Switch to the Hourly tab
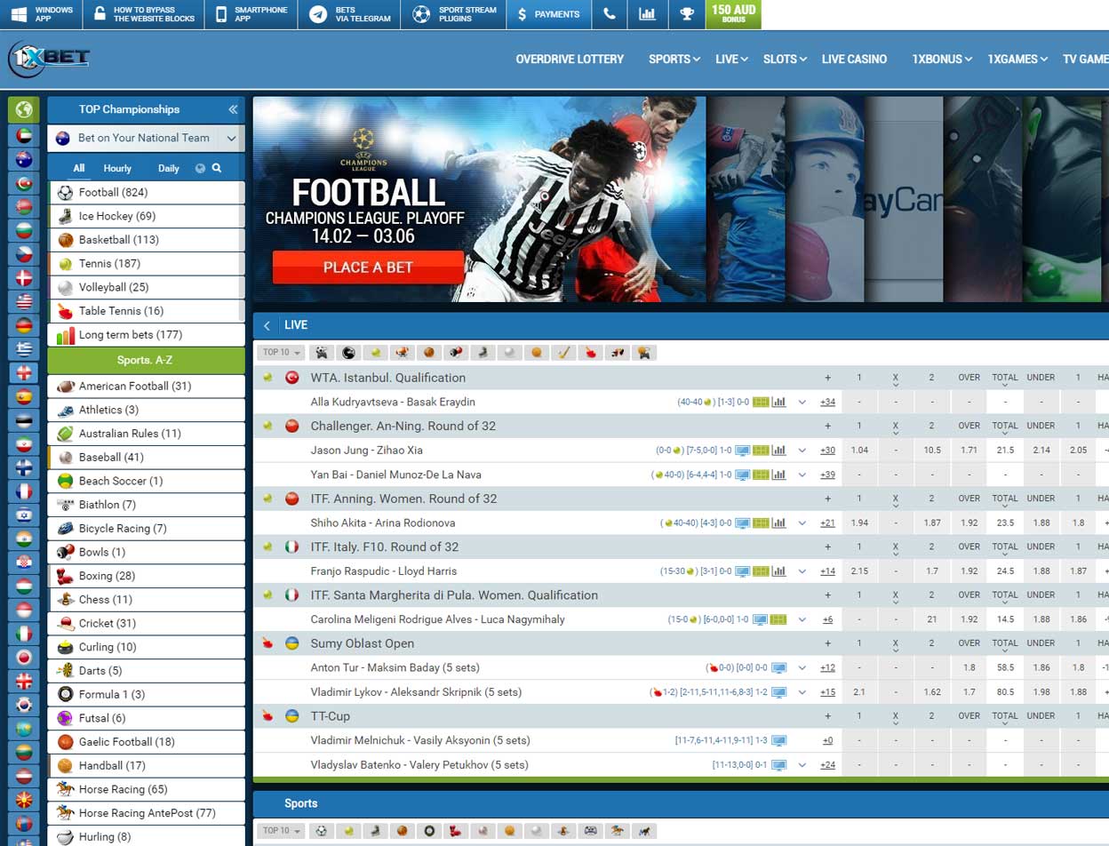Viewport: 1109px width, 846px height. (x=117, y=168)
